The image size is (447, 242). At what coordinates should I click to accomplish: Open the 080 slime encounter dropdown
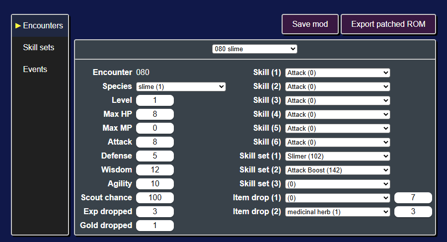(x=255, y=49)
